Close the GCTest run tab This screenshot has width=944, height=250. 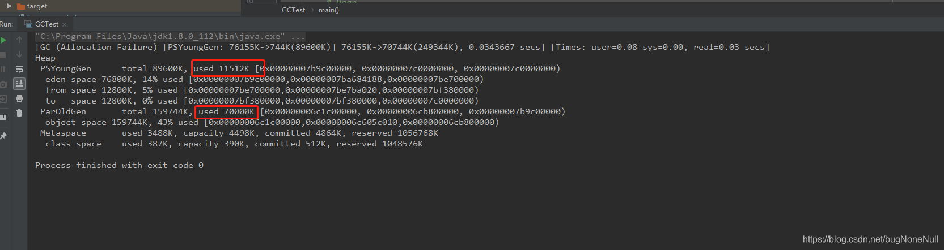65,24
